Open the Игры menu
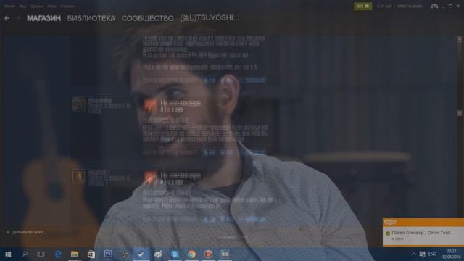Screen dimensions: 464x261 (51, 7)
